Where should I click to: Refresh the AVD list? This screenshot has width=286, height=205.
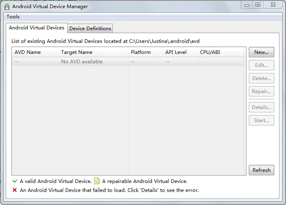pyautogui.click(x=262, y=170)
